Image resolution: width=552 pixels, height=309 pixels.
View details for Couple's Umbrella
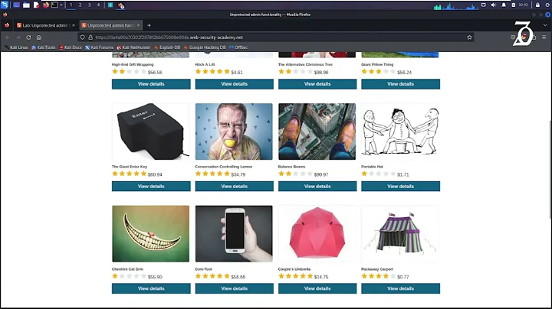click(317, 288)
